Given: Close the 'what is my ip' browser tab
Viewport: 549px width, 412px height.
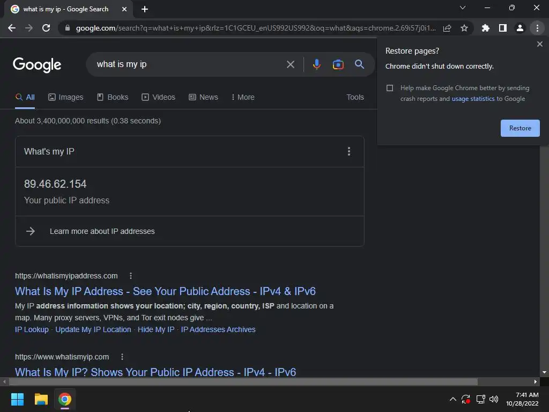Looking at the screenshot, I should (x=124, y=9).
